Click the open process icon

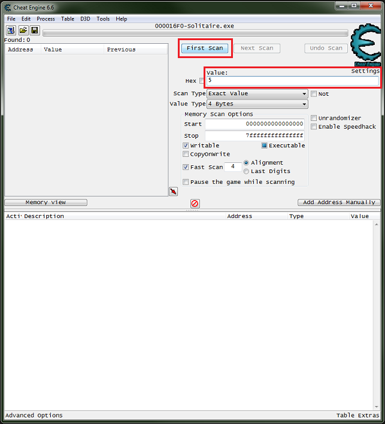11,30
